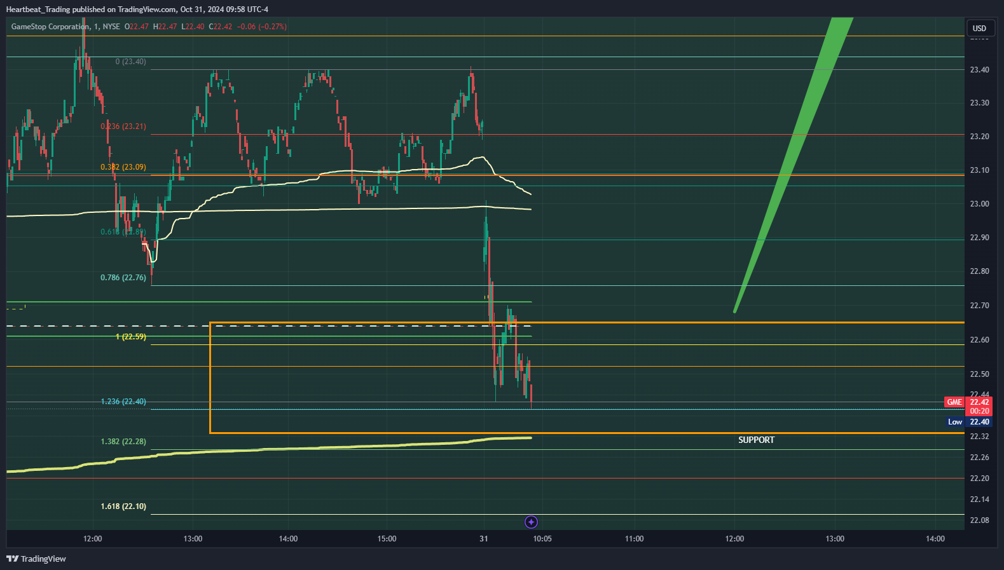This screenshot has width=1004, height=570.
Task: Click the Low price label tag
Action: pos(955,422)
